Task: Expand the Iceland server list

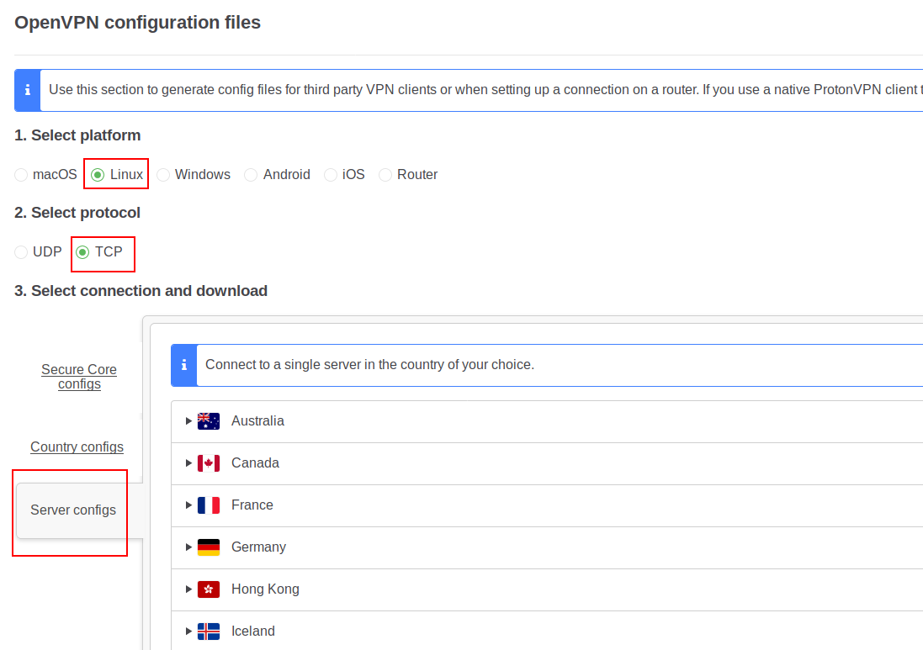Action: (188, 632)
